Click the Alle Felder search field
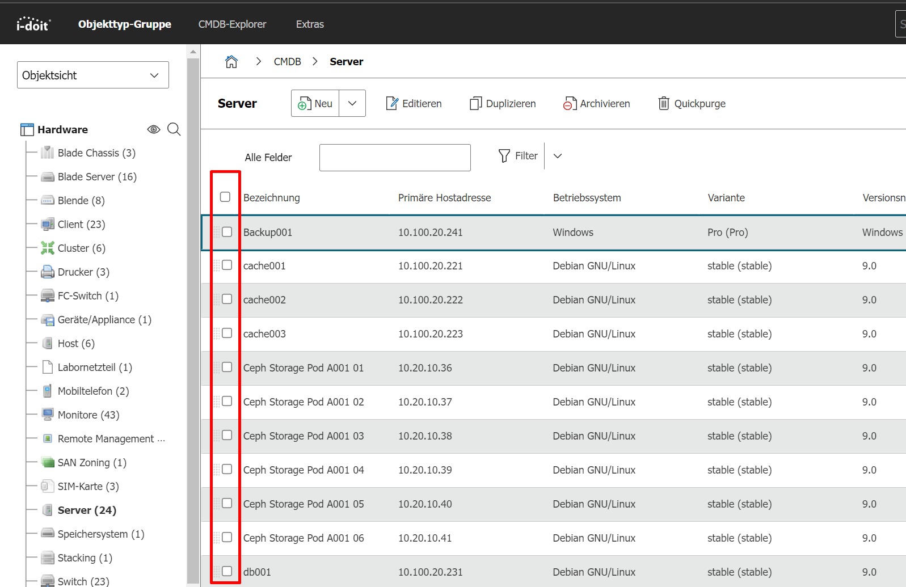 pyautogui.click(x=395, y=158)
